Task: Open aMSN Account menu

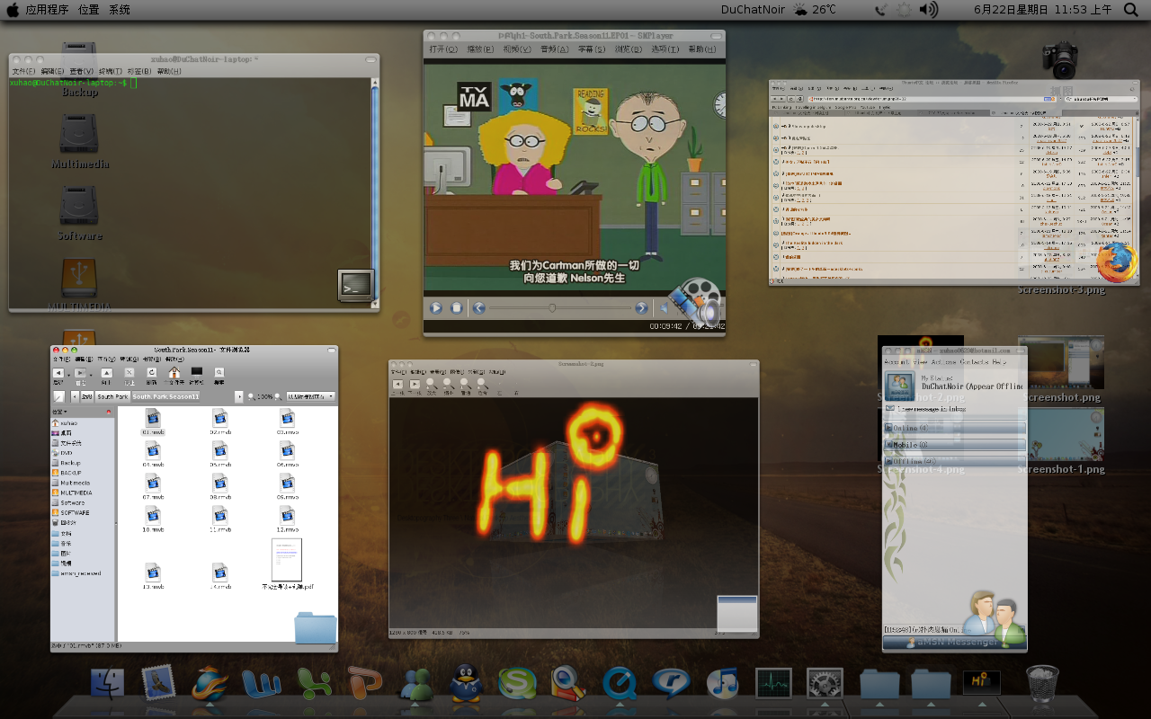Action: (897, 361)
